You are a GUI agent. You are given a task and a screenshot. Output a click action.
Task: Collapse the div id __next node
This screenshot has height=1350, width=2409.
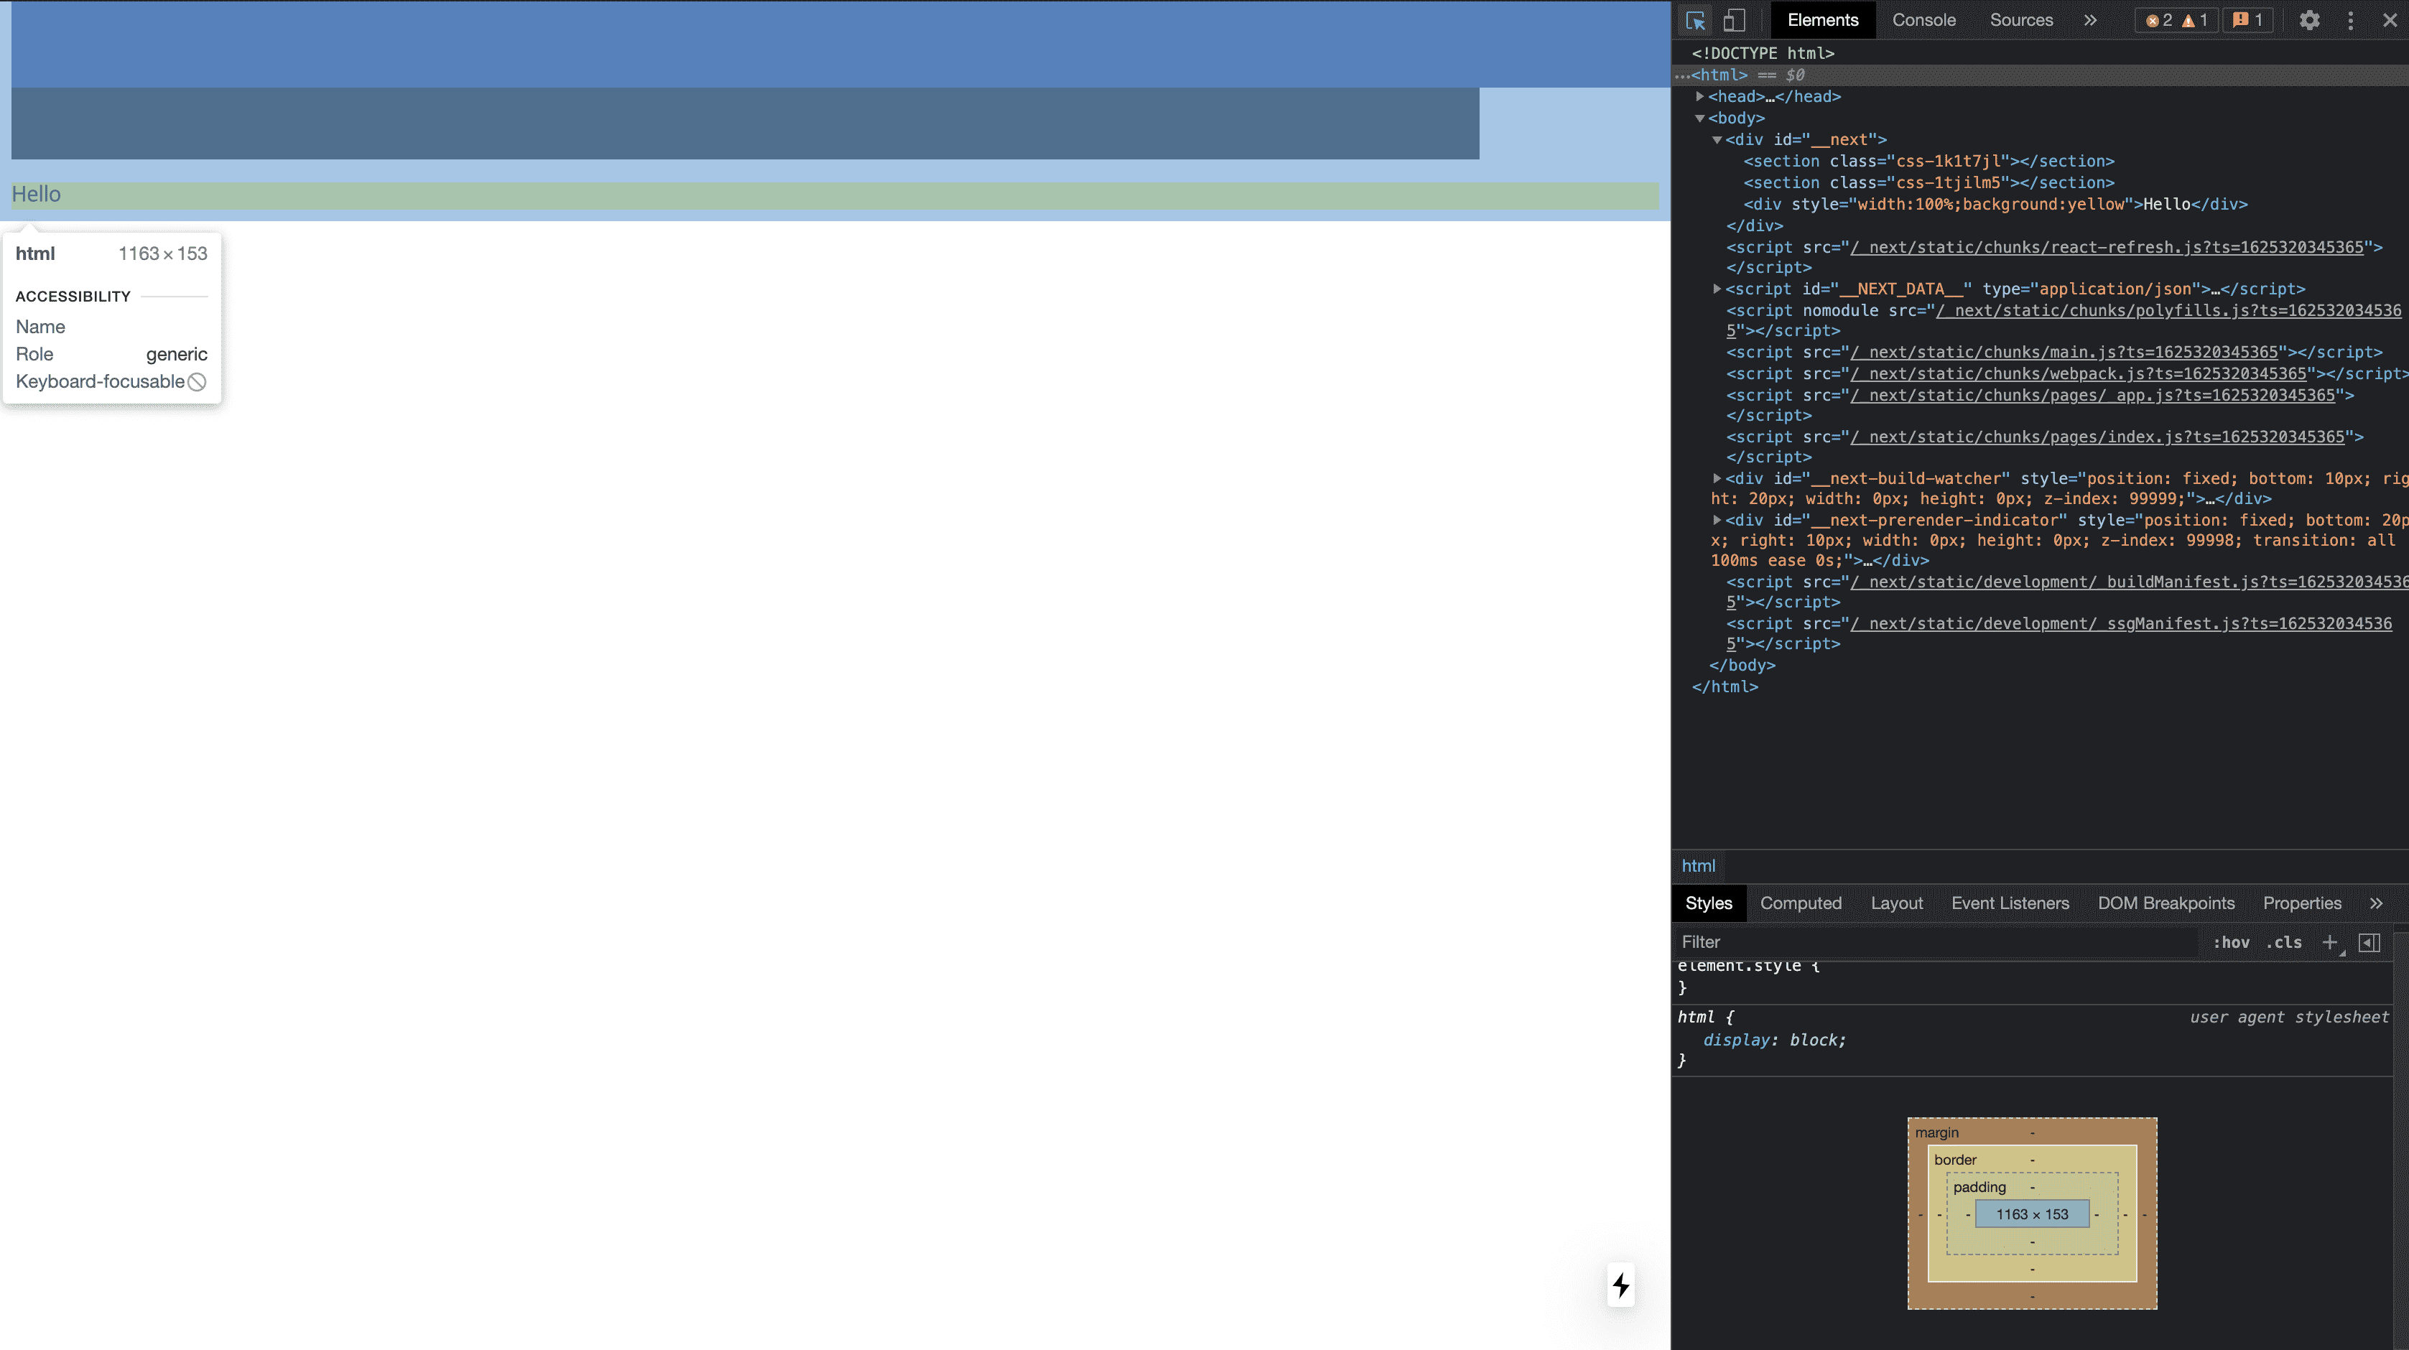click(1717, 139)
